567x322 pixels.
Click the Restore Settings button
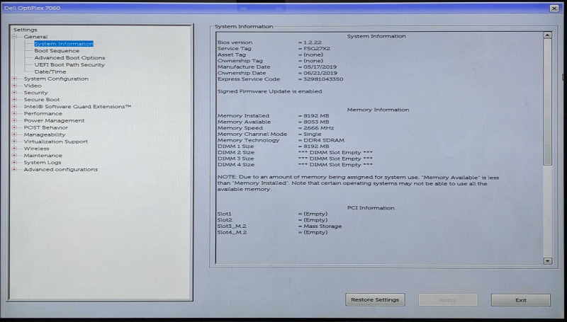click(x=375, y=299)
